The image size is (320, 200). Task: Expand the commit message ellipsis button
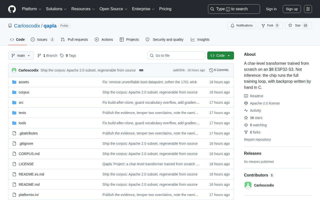[x=141, y=70]
